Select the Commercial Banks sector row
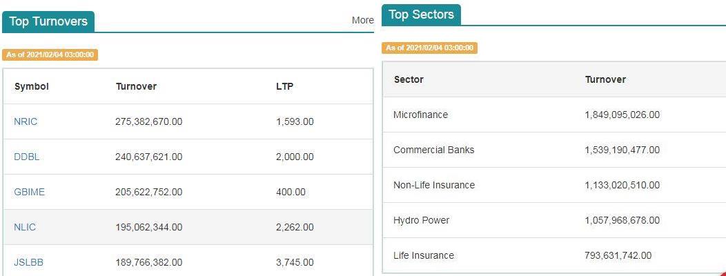 click(x=554, y=150)
